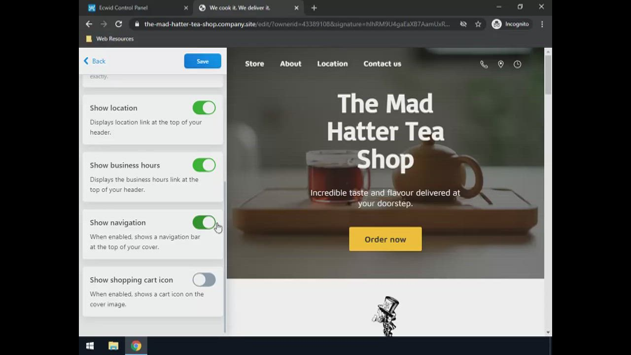
Task: Open the Chrome three-dot menu
Action: pyautogui.click(x=542, y=24)
